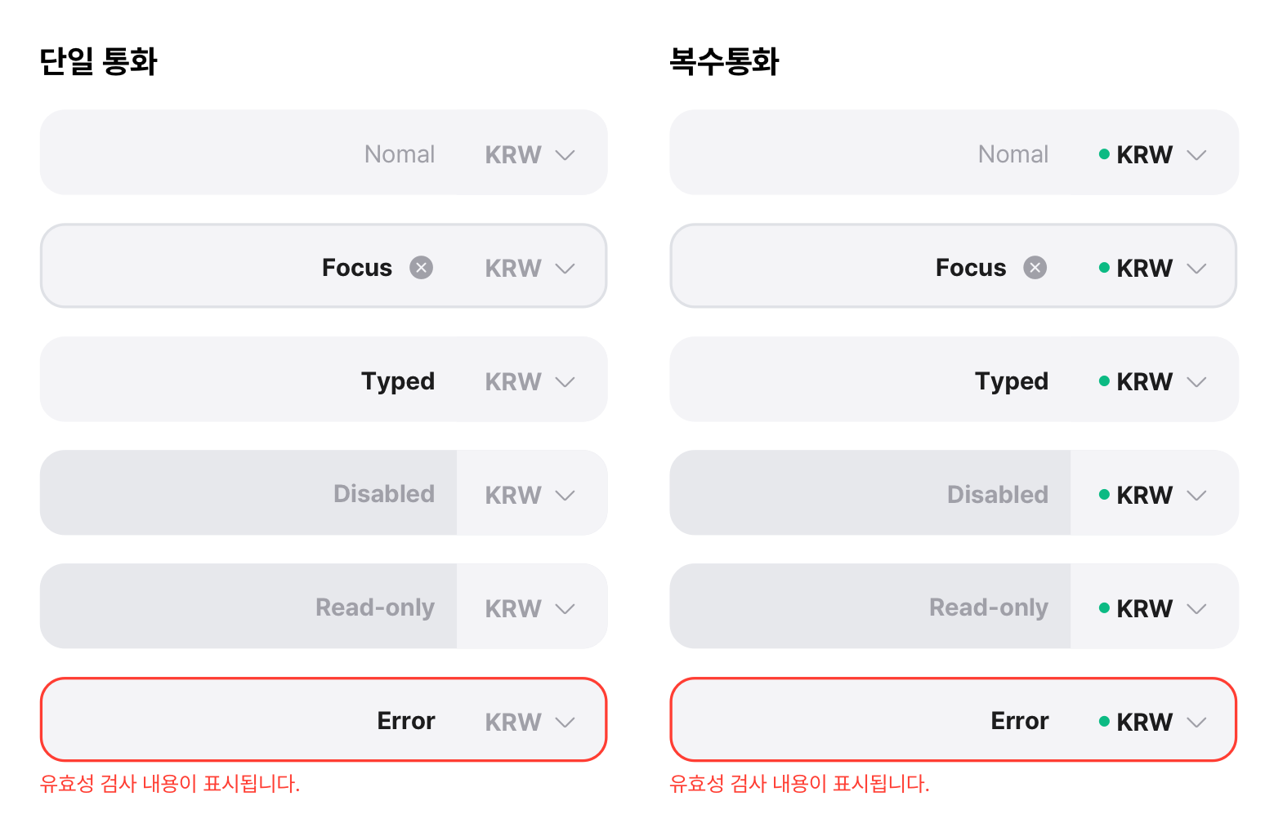Click chevron arrow in multi-currency Typed row

tap(1196, 382)
